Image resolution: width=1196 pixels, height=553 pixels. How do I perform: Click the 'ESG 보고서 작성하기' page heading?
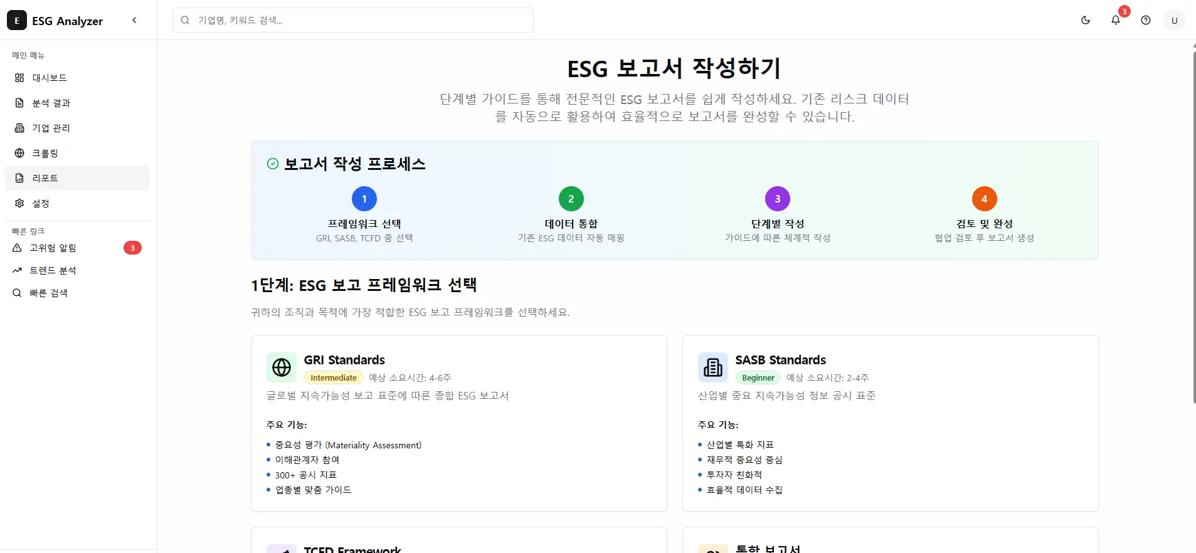point(675,68)
